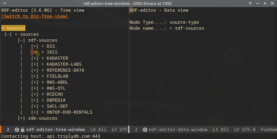
Task: Click the Switch to Dir-Tree-view link
Action: click(35, 16)
